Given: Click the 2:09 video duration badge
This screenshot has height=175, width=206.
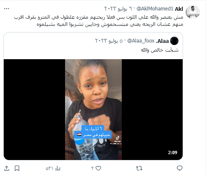Looking at the screenshot, I should point(173,152).
